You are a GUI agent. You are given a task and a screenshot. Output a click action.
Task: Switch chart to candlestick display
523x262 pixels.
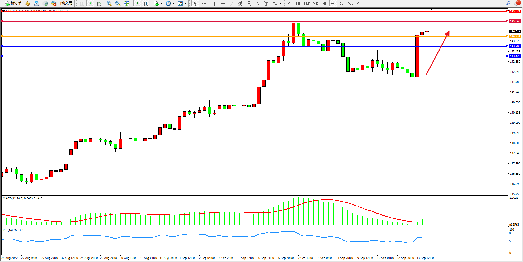90,3
